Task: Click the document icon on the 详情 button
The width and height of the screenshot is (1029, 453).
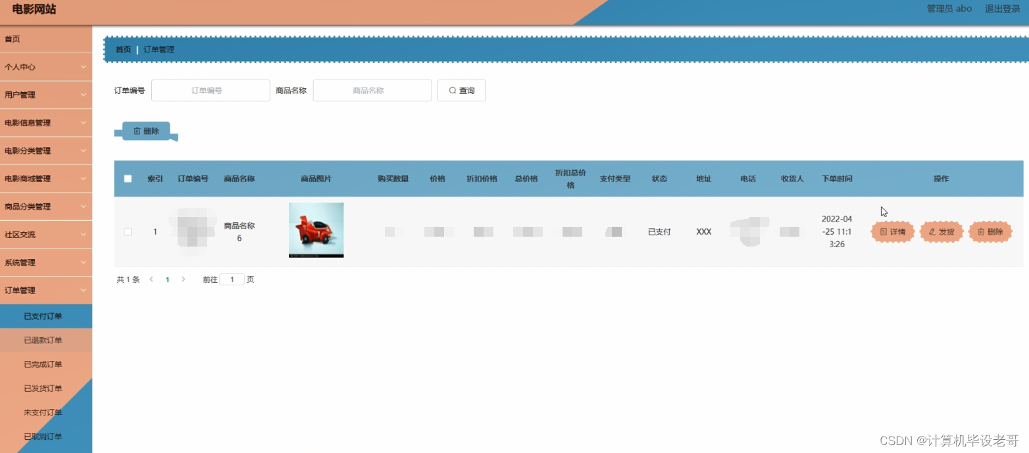Action: click(884, 232)
